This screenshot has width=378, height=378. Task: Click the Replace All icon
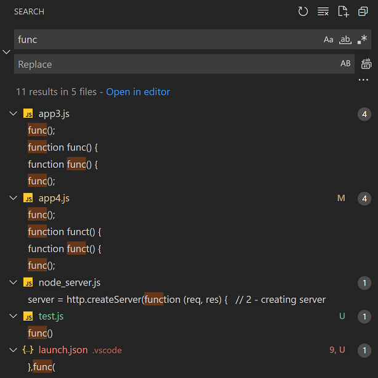(366, 64)
